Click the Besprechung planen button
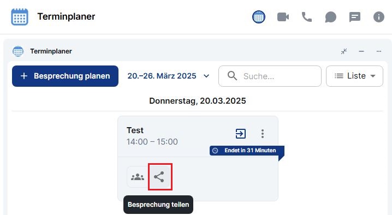The width and height of the screenshot is (392, 215). click(66, 76)
